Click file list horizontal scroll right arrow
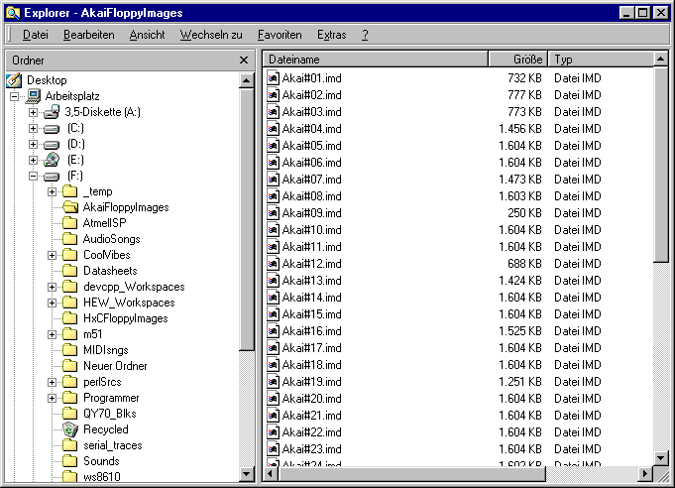Screen dimensions: 675x488 645,474
